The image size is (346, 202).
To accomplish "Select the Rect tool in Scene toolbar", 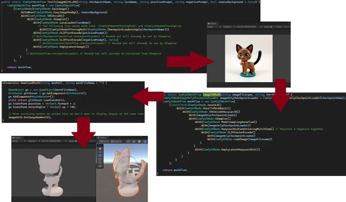I will (100, 162).
